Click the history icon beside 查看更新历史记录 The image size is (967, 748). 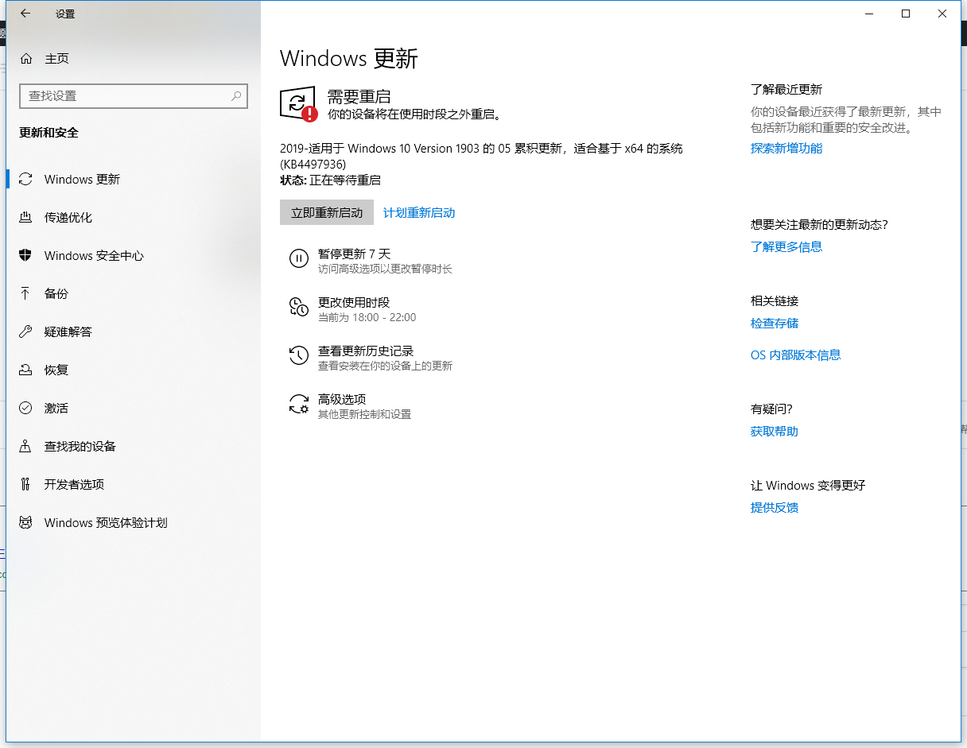point(299,355)
